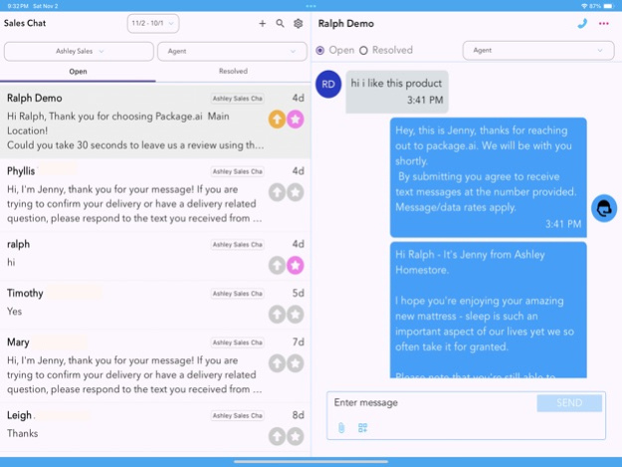Open message templates grid icon
Screen dimensions: 622x467
pyautogui.click(x=363, y=427)
